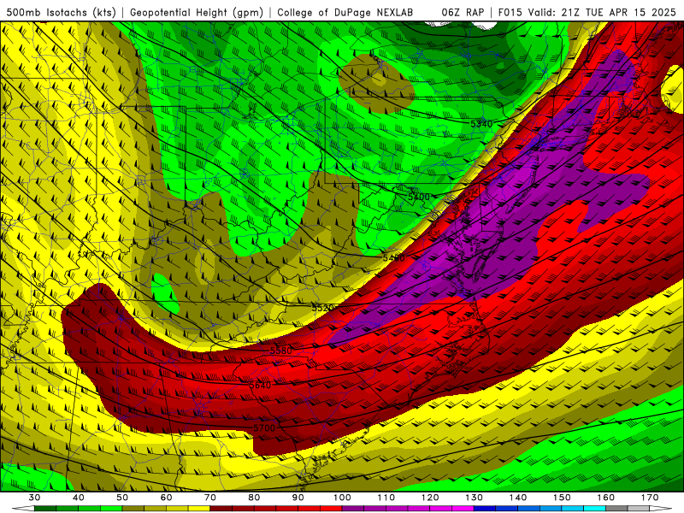Click the 90 kts color bar label
Viewport: 684px width, 513px height.
(x=298, y=498)
